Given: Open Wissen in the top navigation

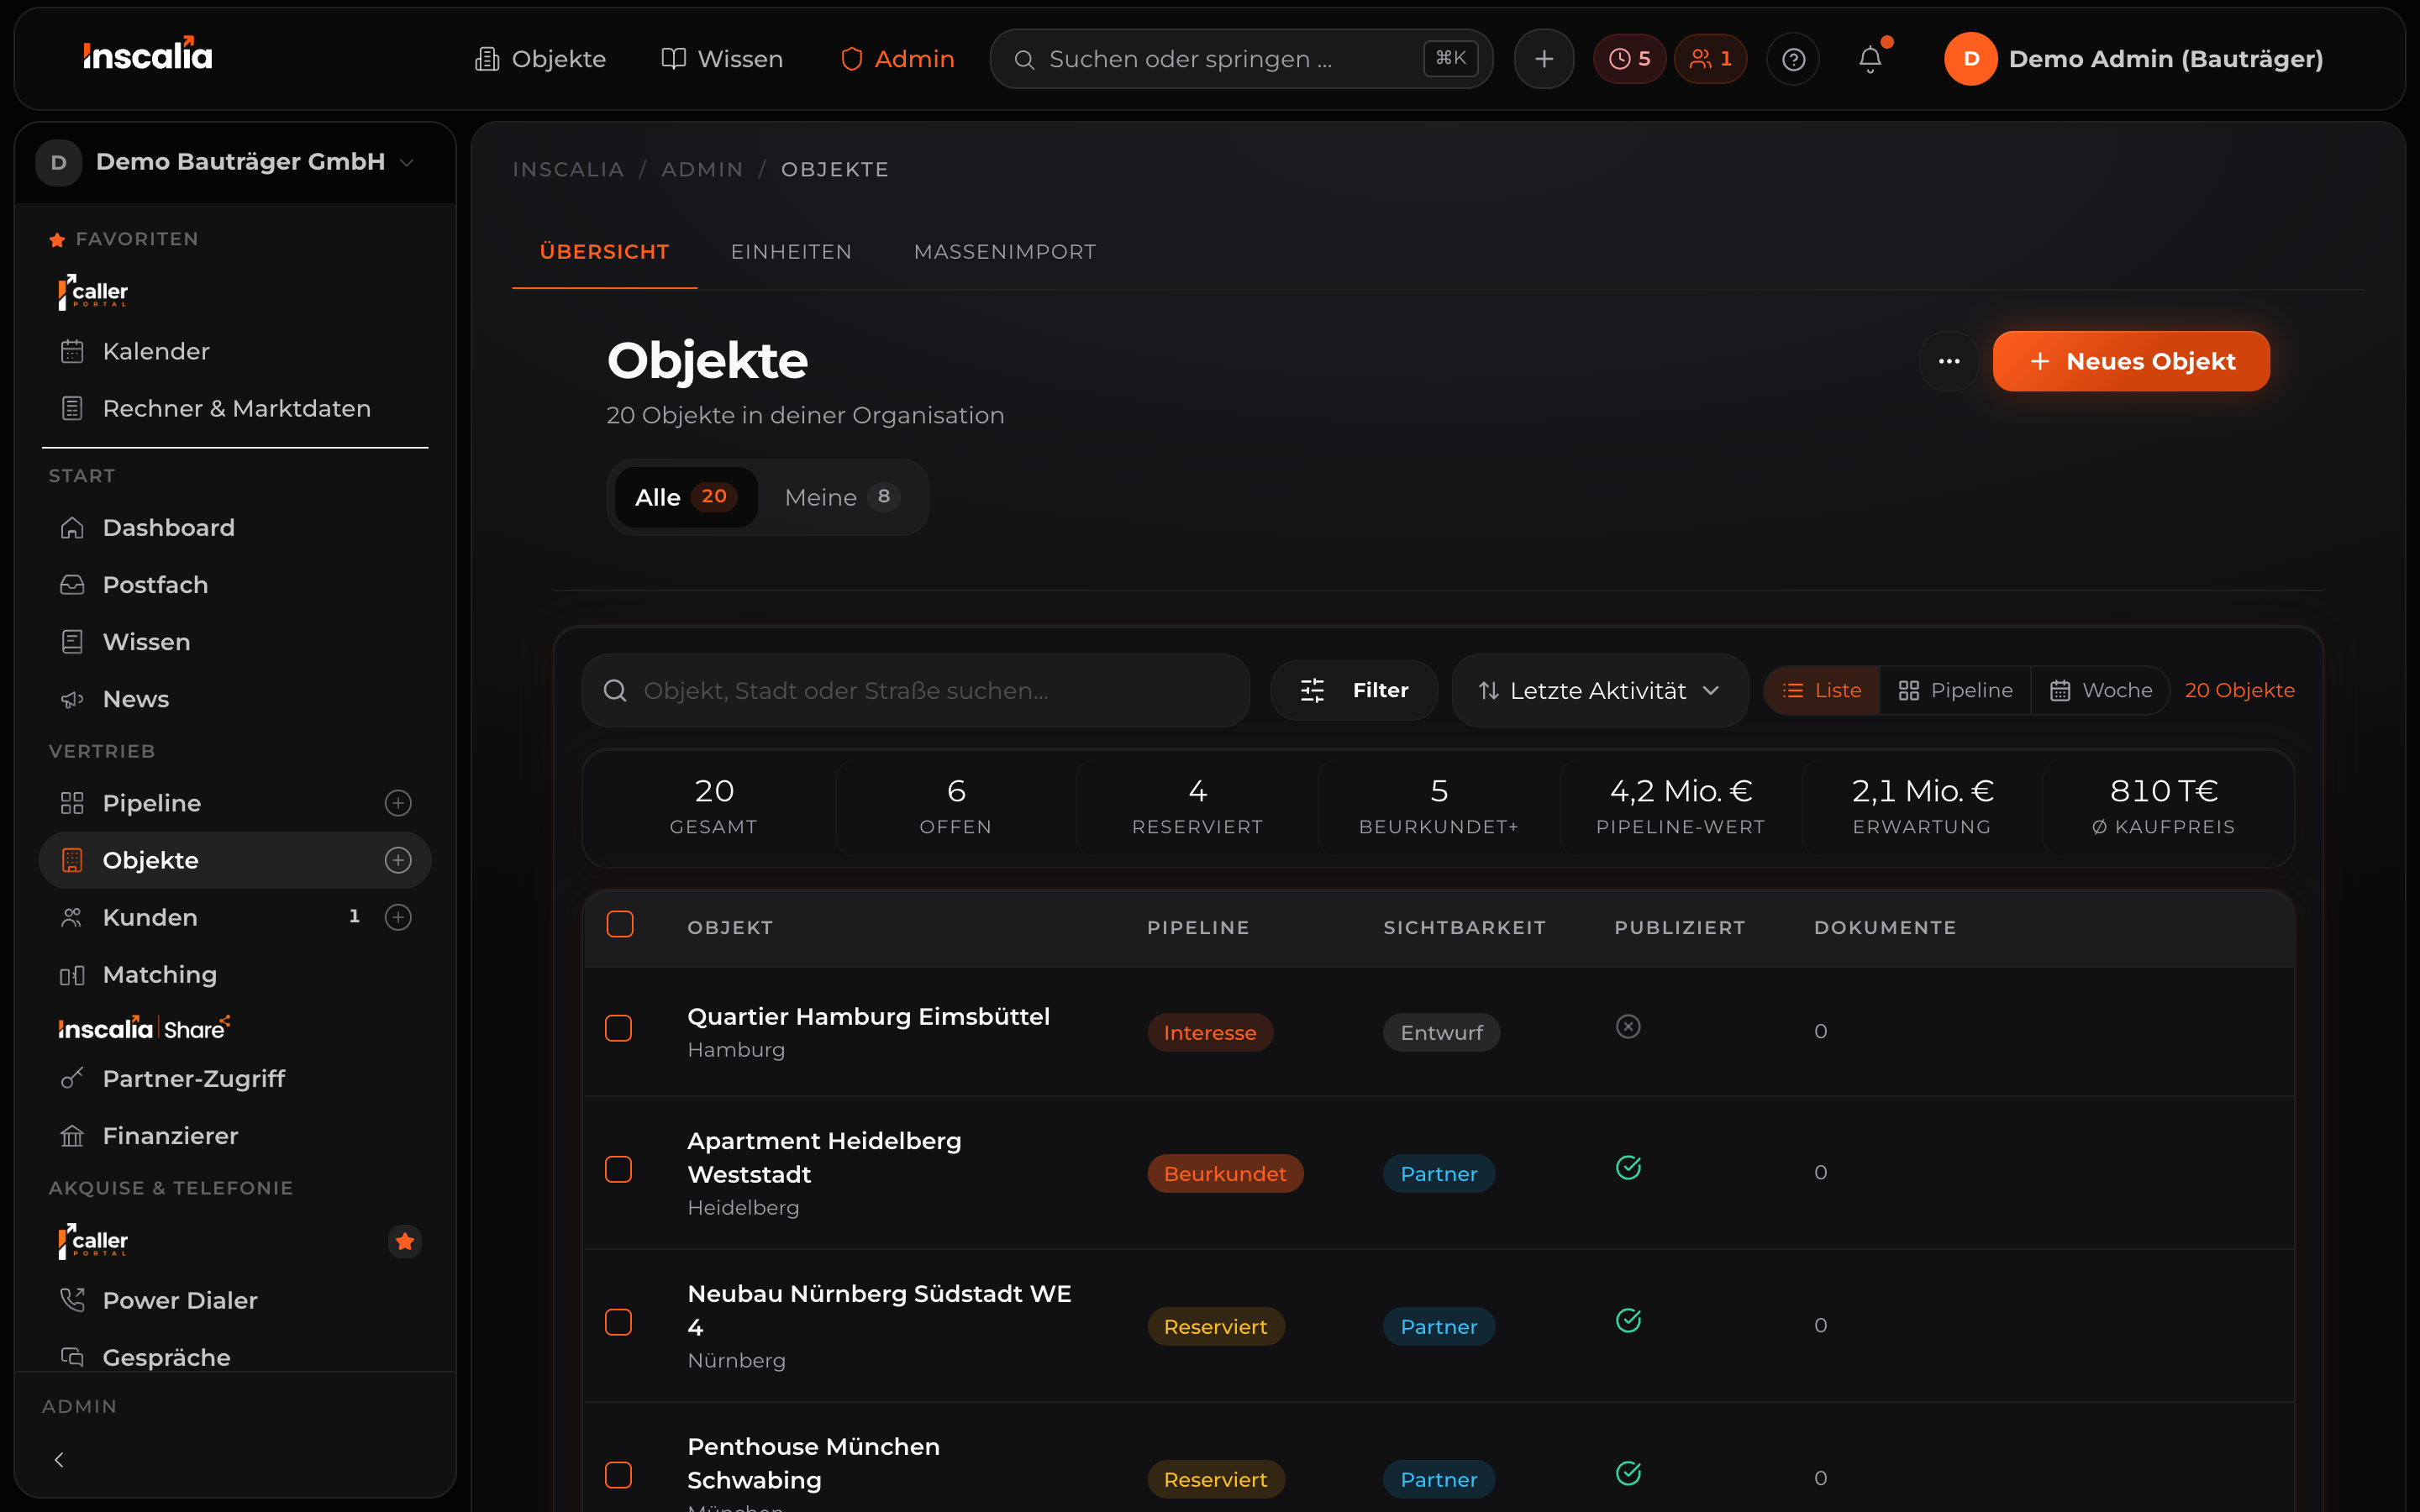Looking at the screenshot, I should 722,59.
